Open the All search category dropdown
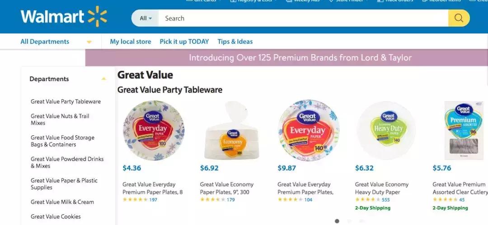This screenshot has height=225, width=488. tap(145, 18)
